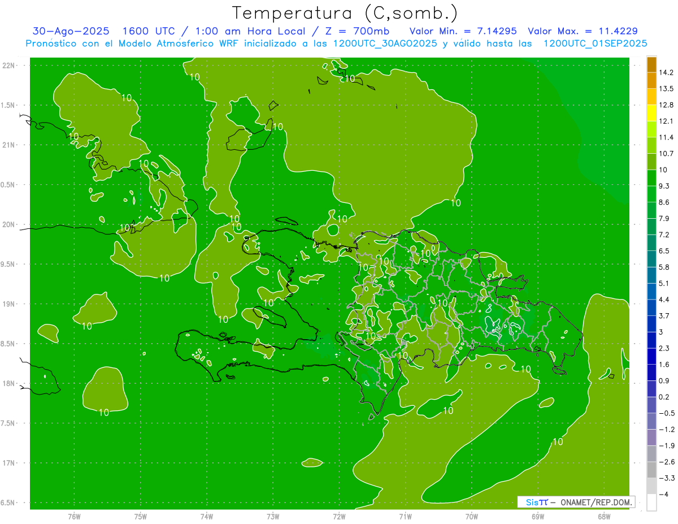Click the dark orange top swatch above 14.2
678x524 pixels.
651,64
